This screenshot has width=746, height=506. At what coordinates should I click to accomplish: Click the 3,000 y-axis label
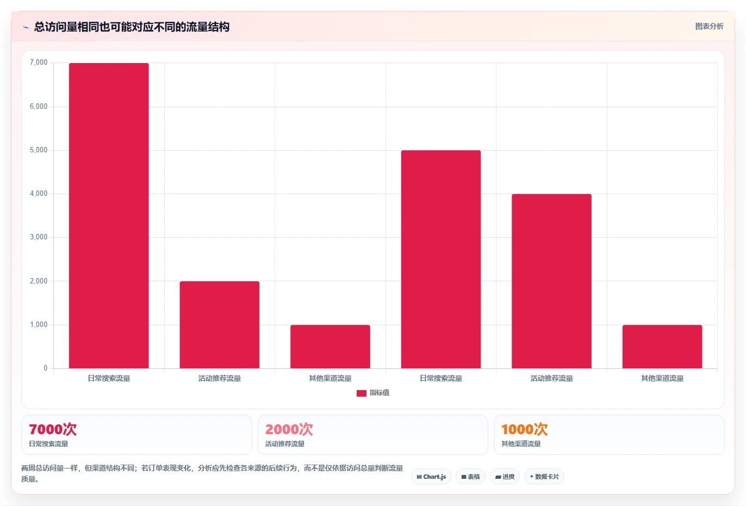click(x=39, y=237)
